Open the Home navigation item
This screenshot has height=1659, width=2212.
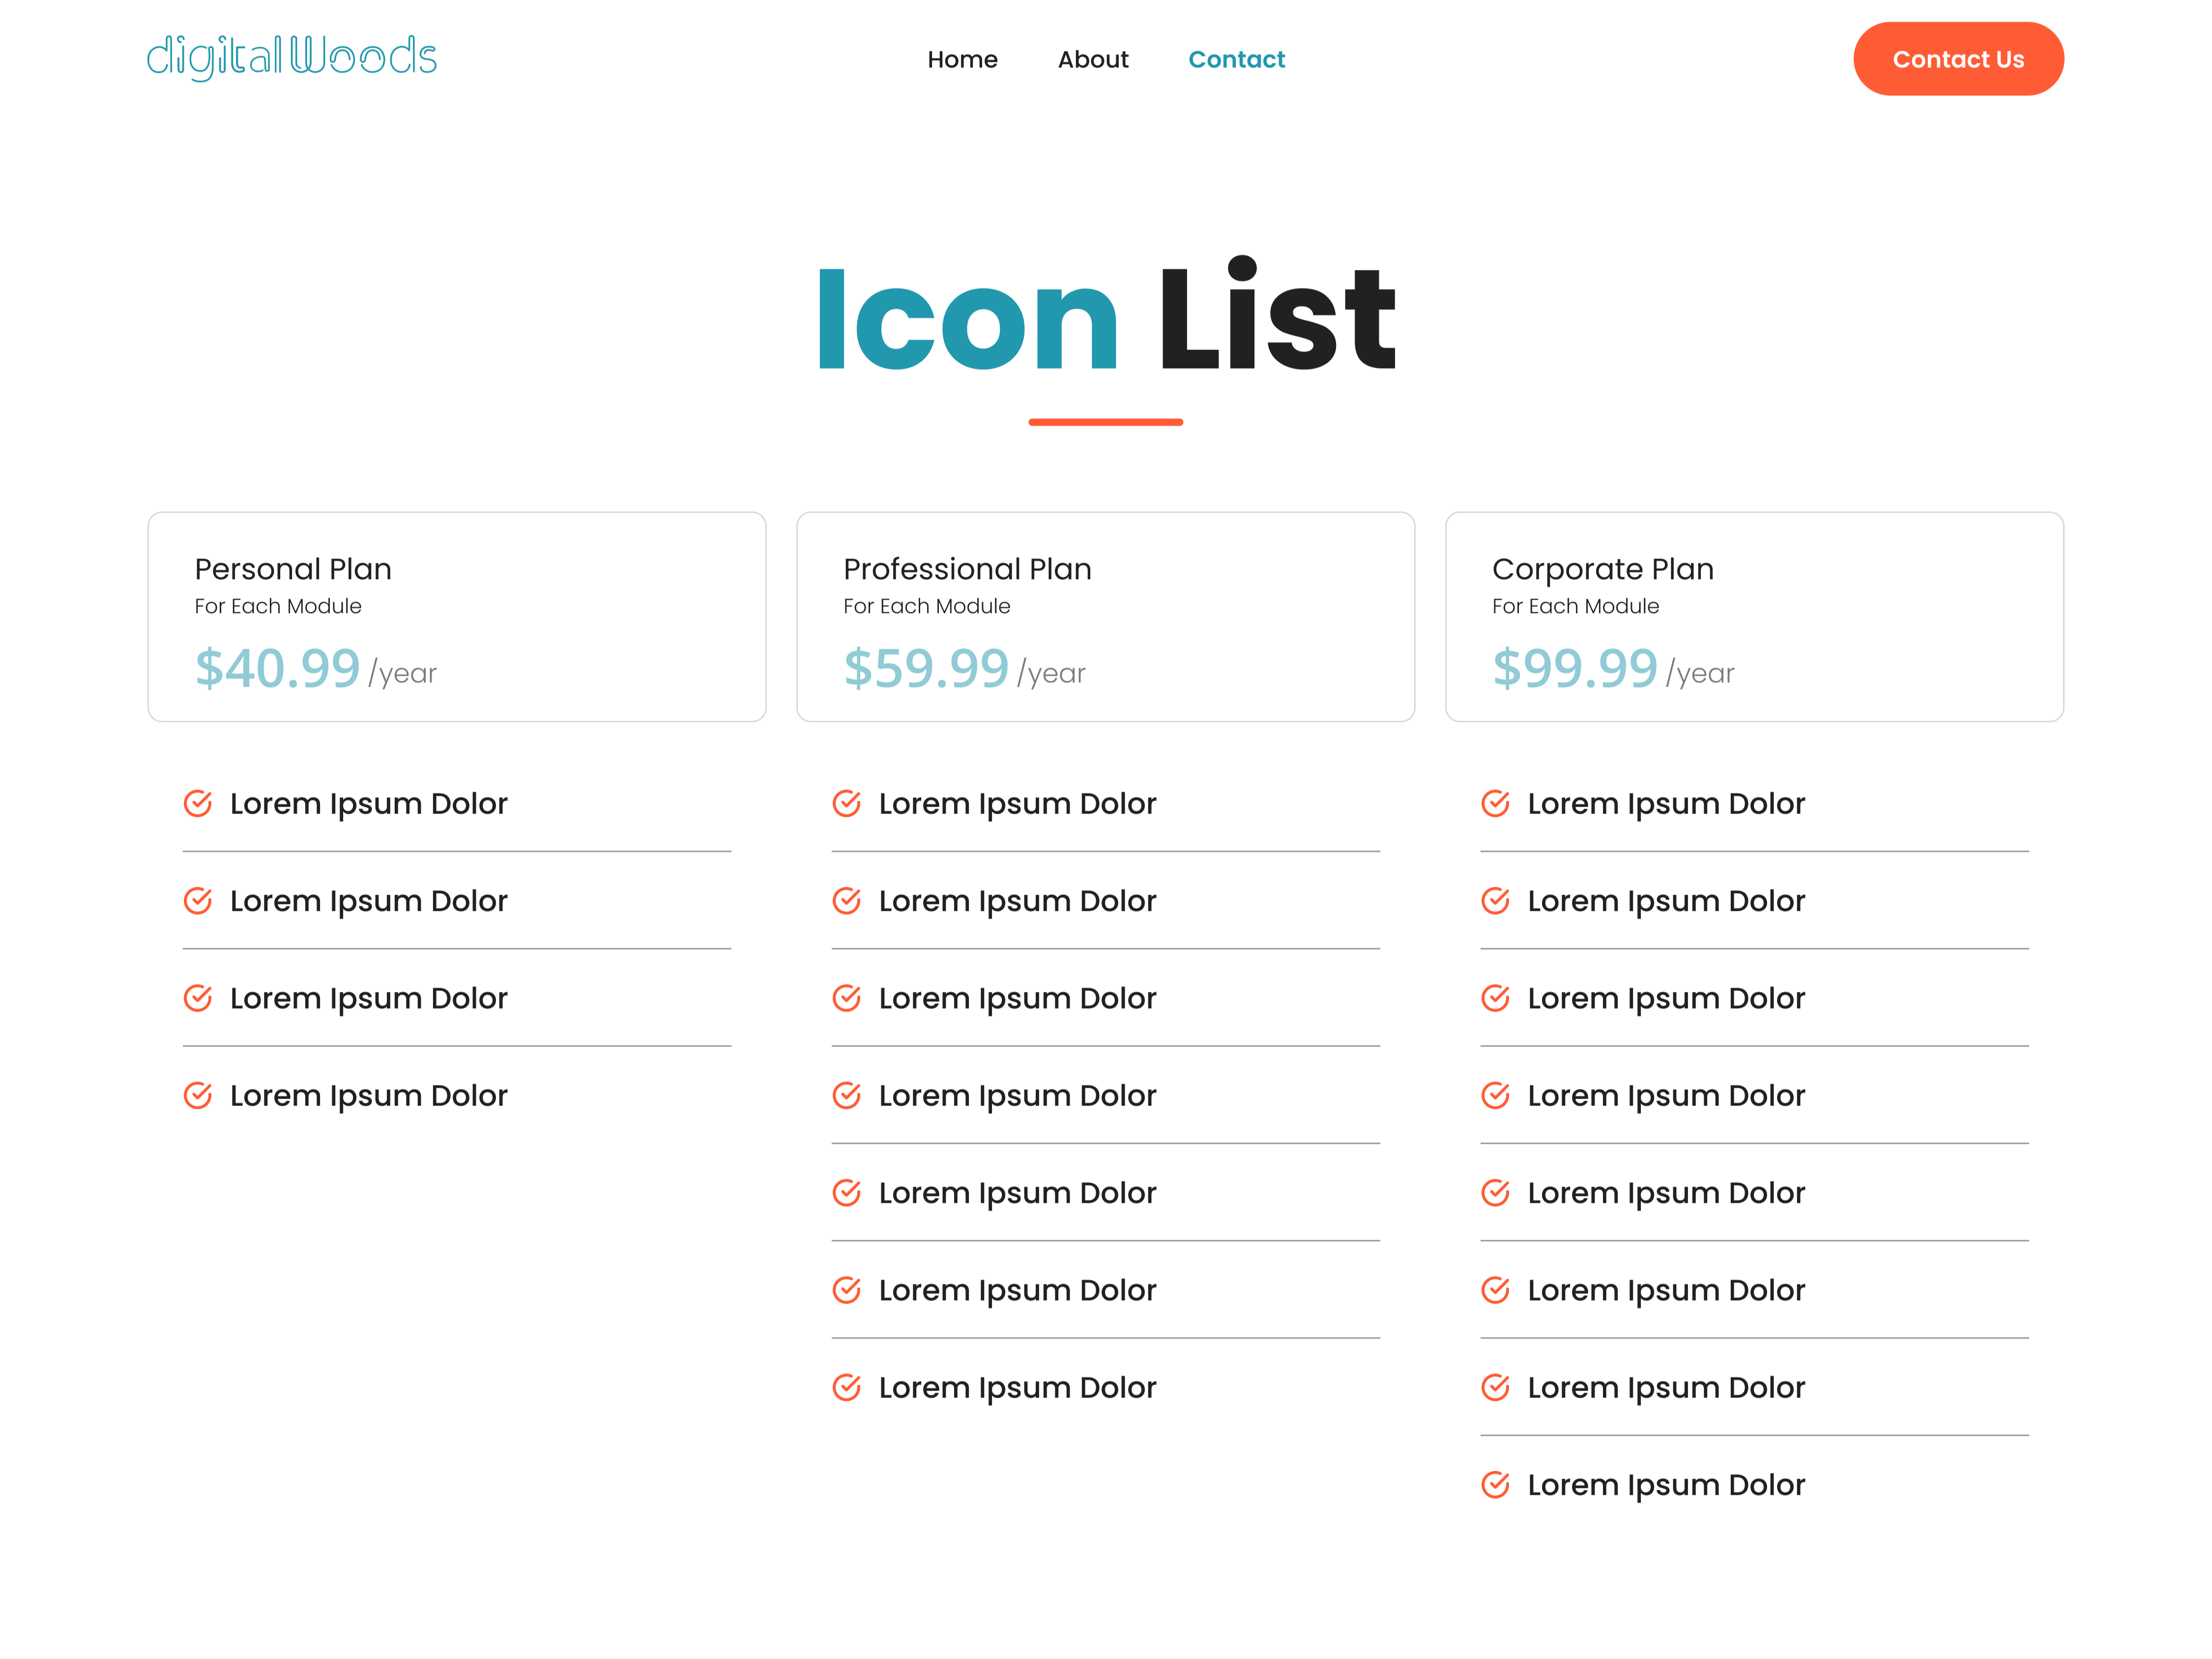point(962,59)
